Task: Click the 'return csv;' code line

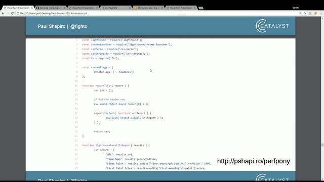Action: click(102, 131)
